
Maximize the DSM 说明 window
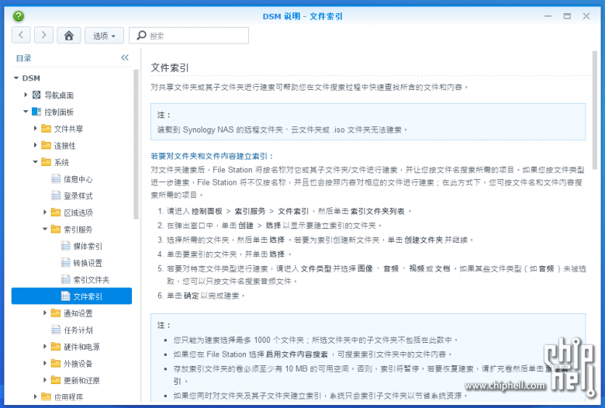567,16
